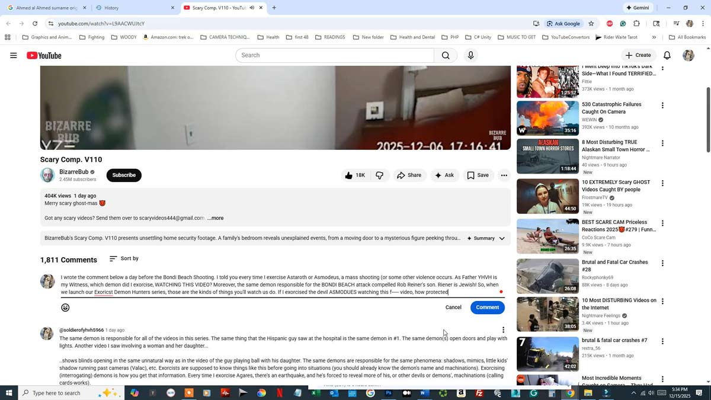Open the YouTube hamburger guide menu

coord(13,55)
